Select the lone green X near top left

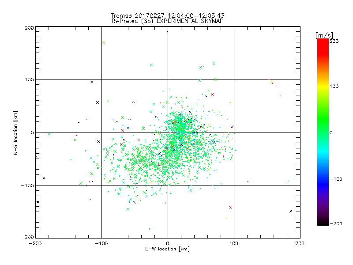(x=103, y=42)
